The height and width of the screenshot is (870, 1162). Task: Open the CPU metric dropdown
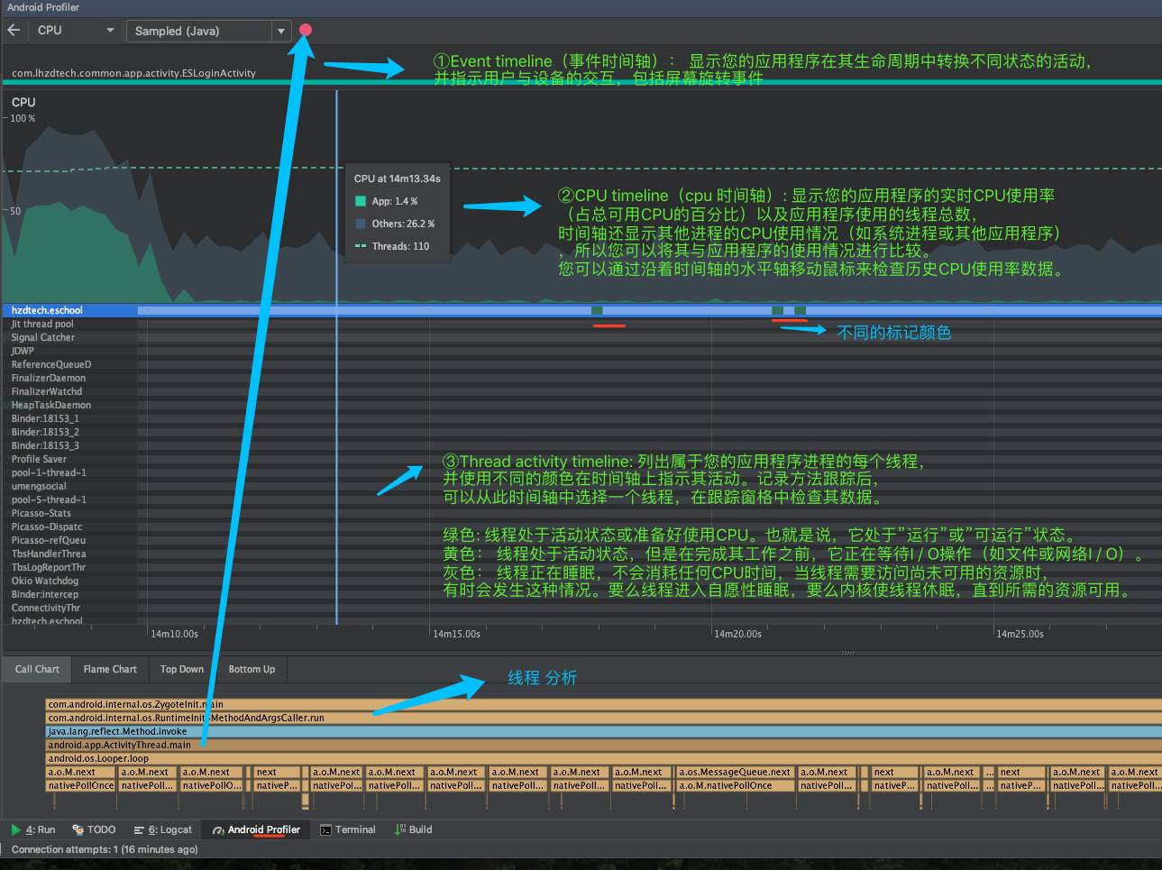click(77, 30)
